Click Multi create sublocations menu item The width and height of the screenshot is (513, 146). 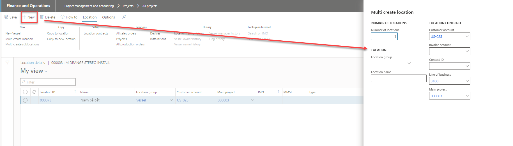22,44
